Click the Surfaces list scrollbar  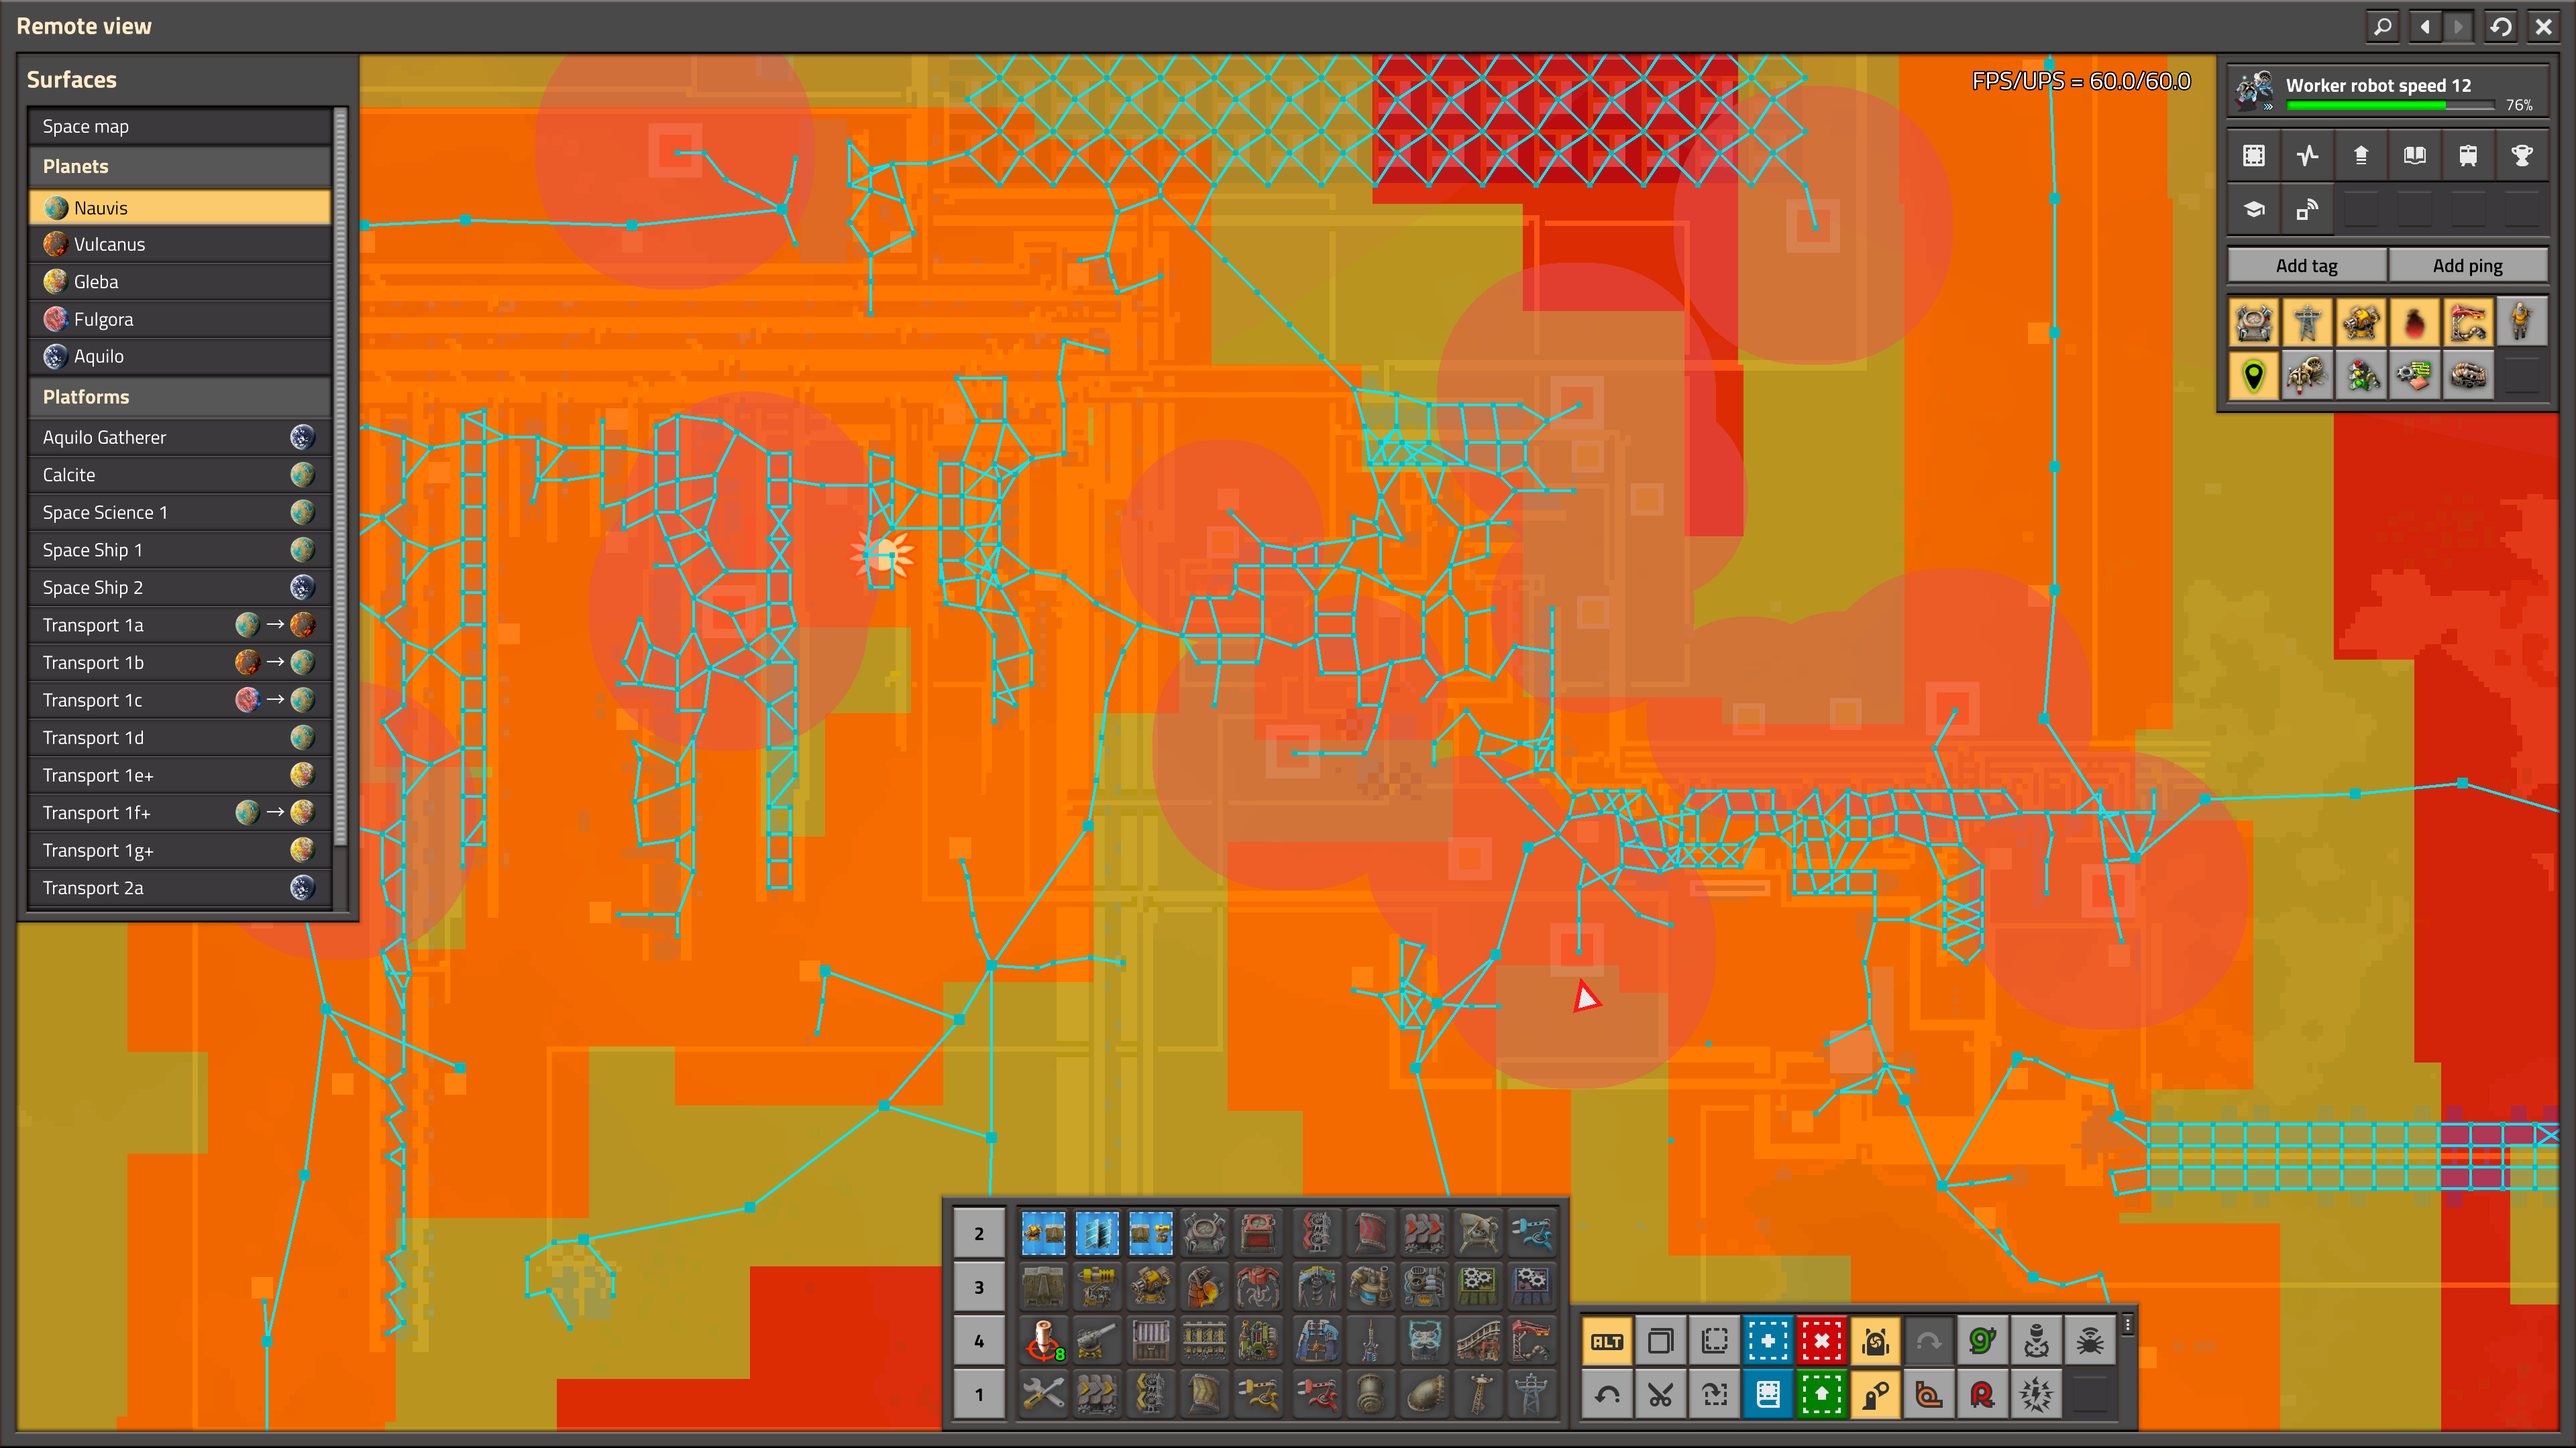click(341, 478)
